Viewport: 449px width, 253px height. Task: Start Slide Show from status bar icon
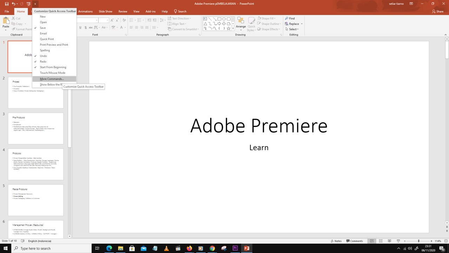pos(398,241)
